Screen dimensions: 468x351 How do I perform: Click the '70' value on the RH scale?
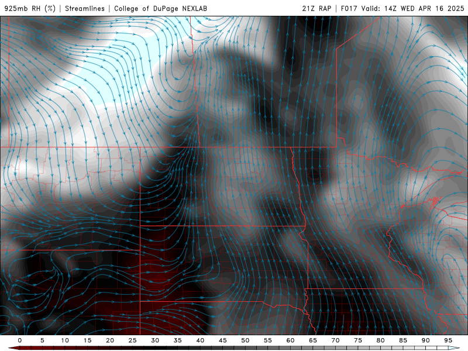335,340
